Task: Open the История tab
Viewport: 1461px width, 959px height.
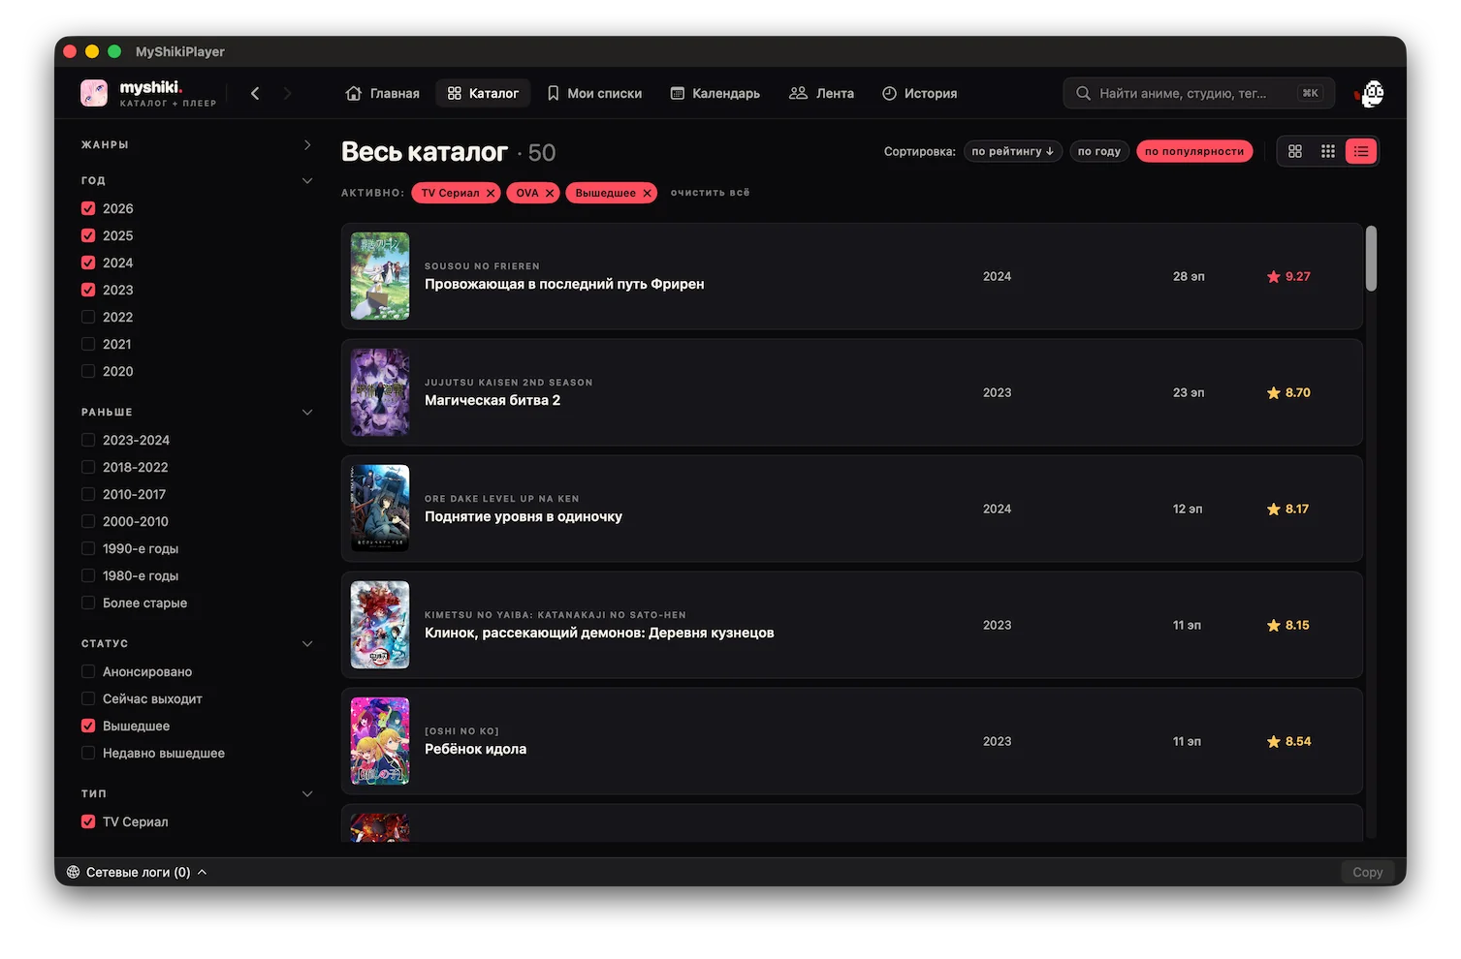Action: pos(919,93)
